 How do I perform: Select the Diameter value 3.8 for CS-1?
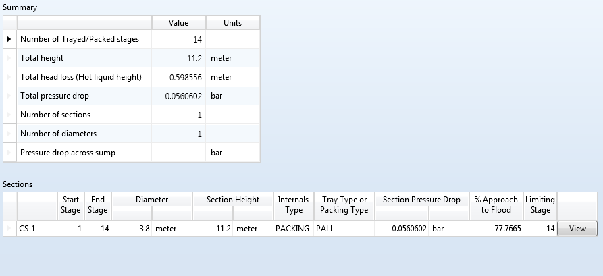[132, 229]
